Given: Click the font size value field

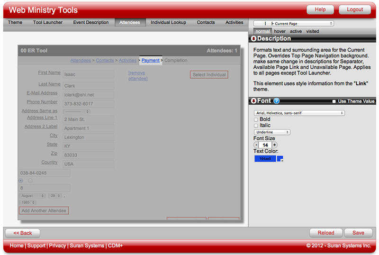Looking at the screenshot, I should click(x=265, y=145).
